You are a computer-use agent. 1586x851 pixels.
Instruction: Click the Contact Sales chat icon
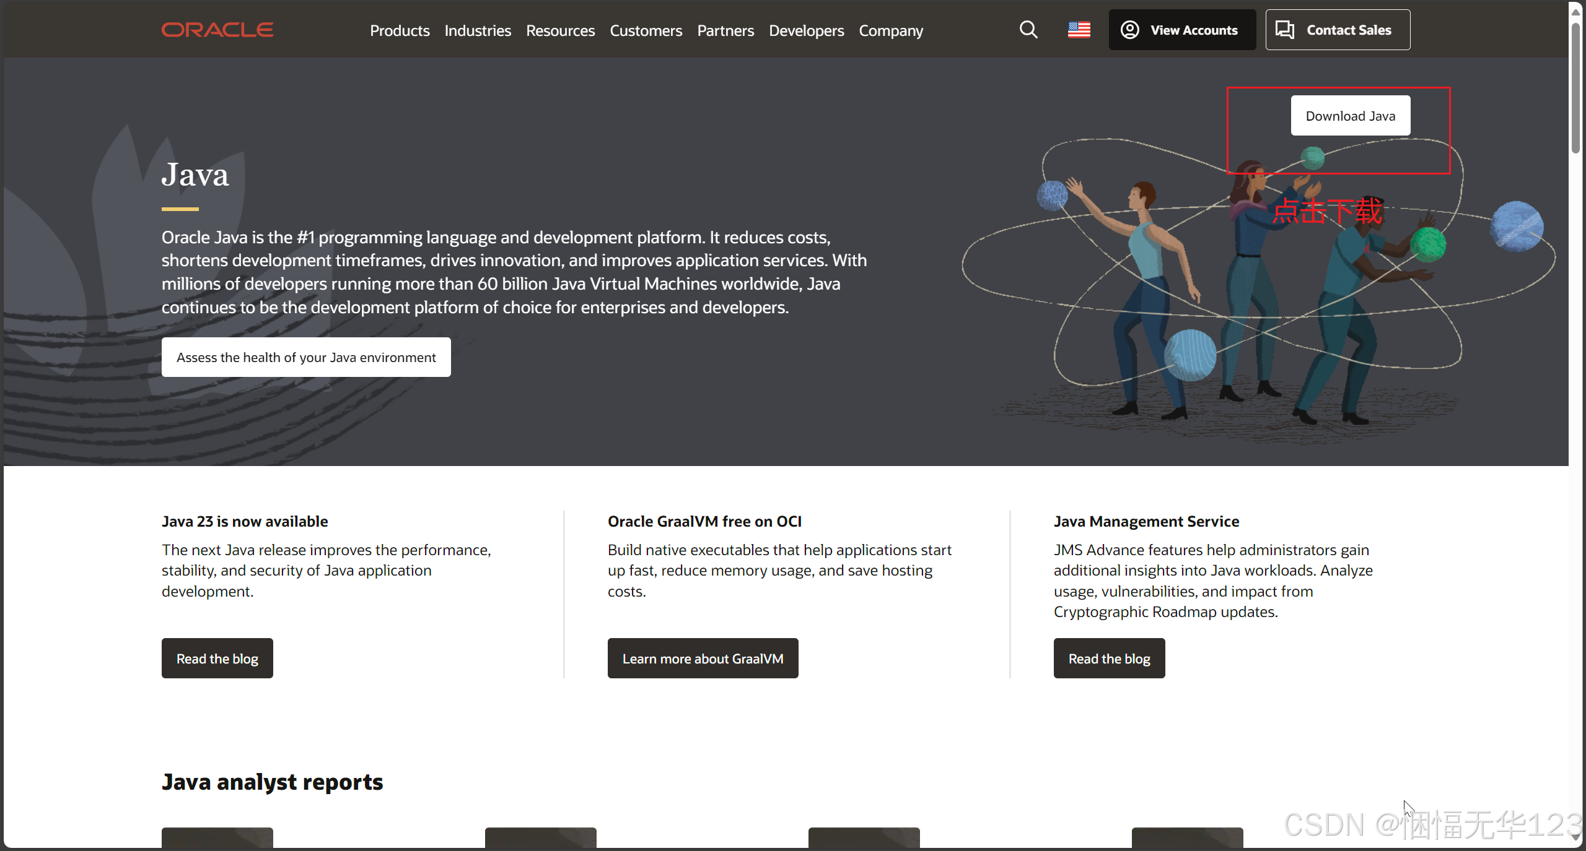[x=1285, y=30]
